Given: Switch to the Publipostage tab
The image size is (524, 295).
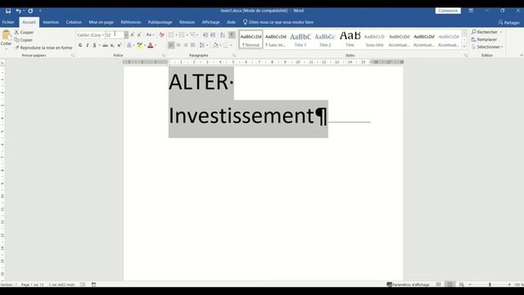Looking at the screenshot, I should pyautogui.click(x=160, y=22).
